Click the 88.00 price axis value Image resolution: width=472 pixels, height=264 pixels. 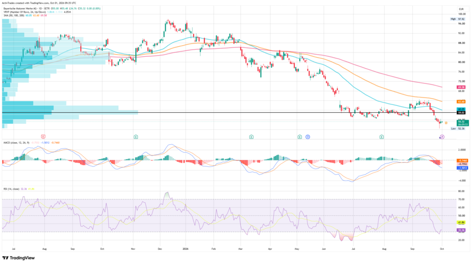(x=462, y=43)
